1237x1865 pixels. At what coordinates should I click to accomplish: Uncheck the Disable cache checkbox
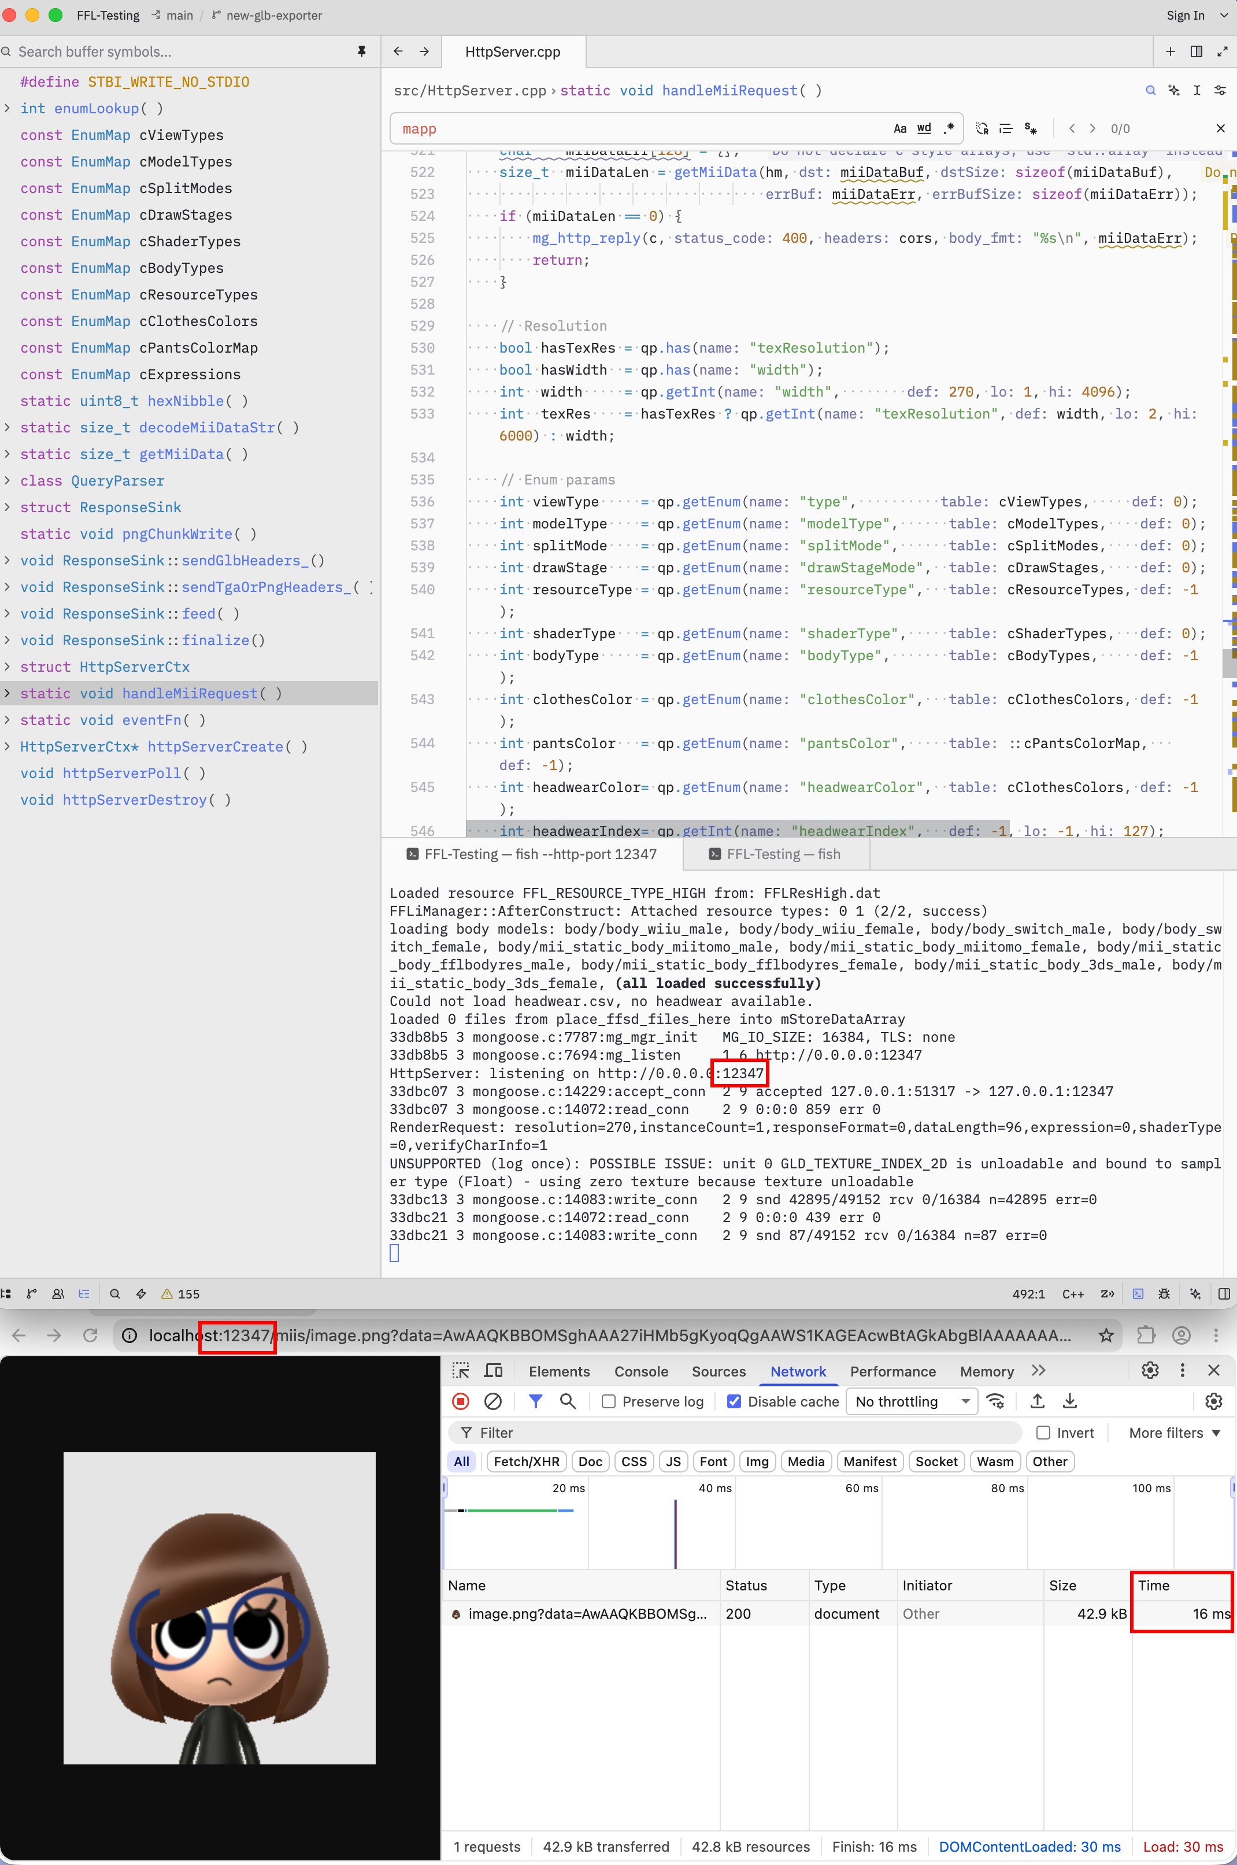pyautogui.click(x=734, y=1401)
